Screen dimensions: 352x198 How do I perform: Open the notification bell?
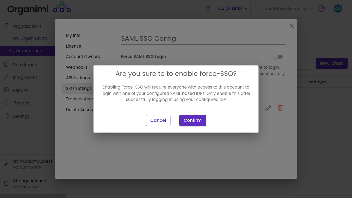(x=208, y=9)
